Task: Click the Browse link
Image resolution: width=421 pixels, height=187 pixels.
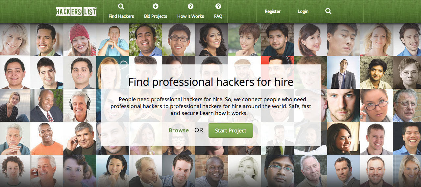Action: pos(179,130)
